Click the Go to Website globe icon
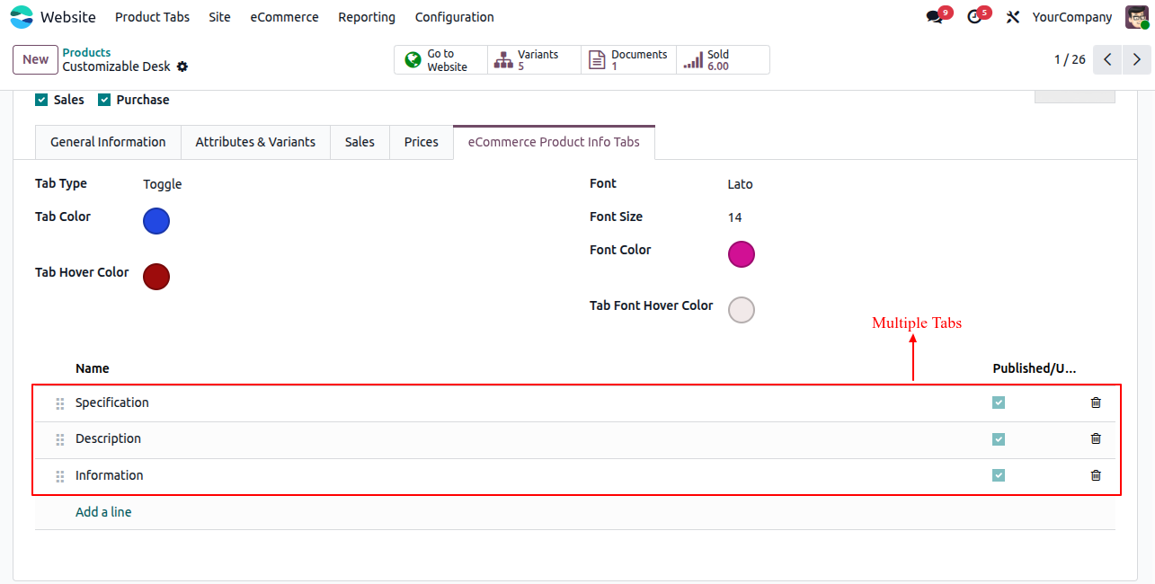The image size is (1155, 584). [x=413, y=60]
